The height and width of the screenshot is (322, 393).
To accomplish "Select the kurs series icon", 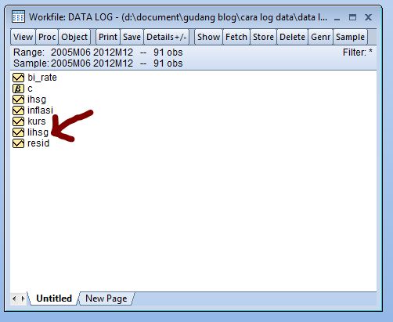I will [18, 121].
